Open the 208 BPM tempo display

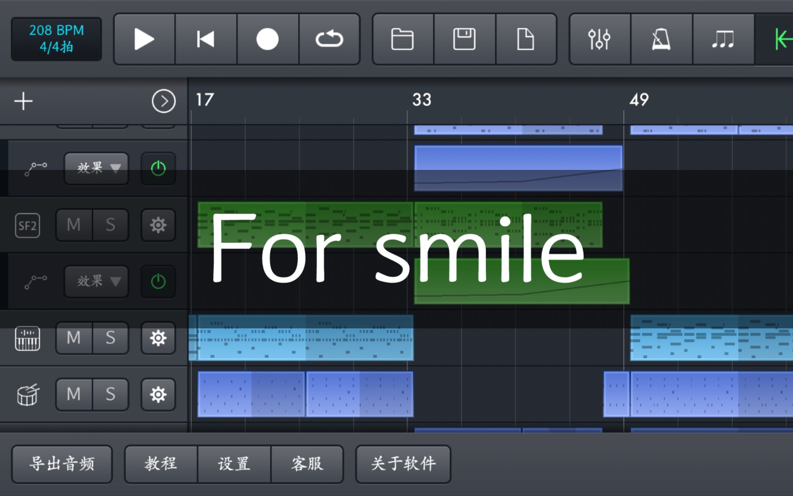tap(56, 39)
